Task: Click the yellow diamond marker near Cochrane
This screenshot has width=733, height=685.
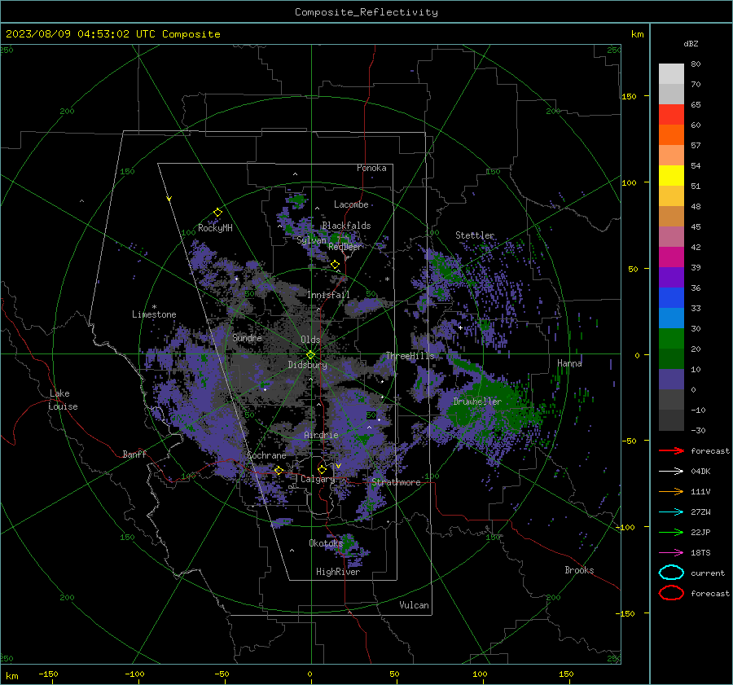Action: (x=279, y=470)
